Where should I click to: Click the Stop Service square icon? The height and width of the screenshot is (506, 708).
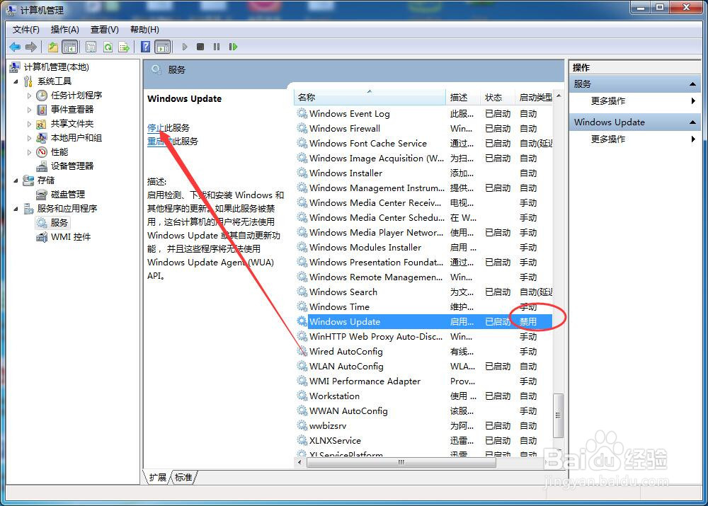(200, 47)
